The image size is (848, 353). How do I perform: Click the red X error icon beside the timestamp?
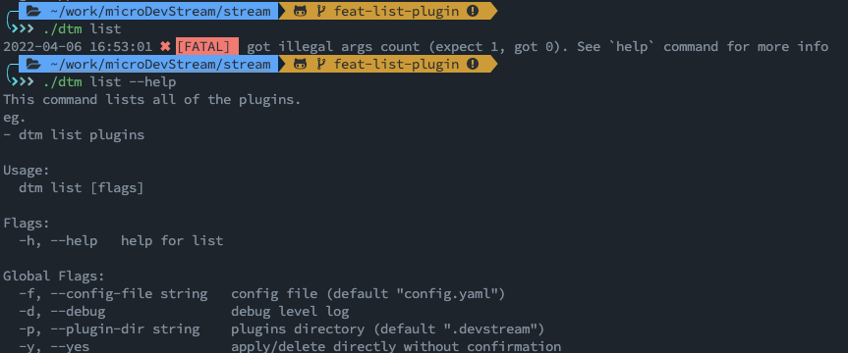(165, 46)
